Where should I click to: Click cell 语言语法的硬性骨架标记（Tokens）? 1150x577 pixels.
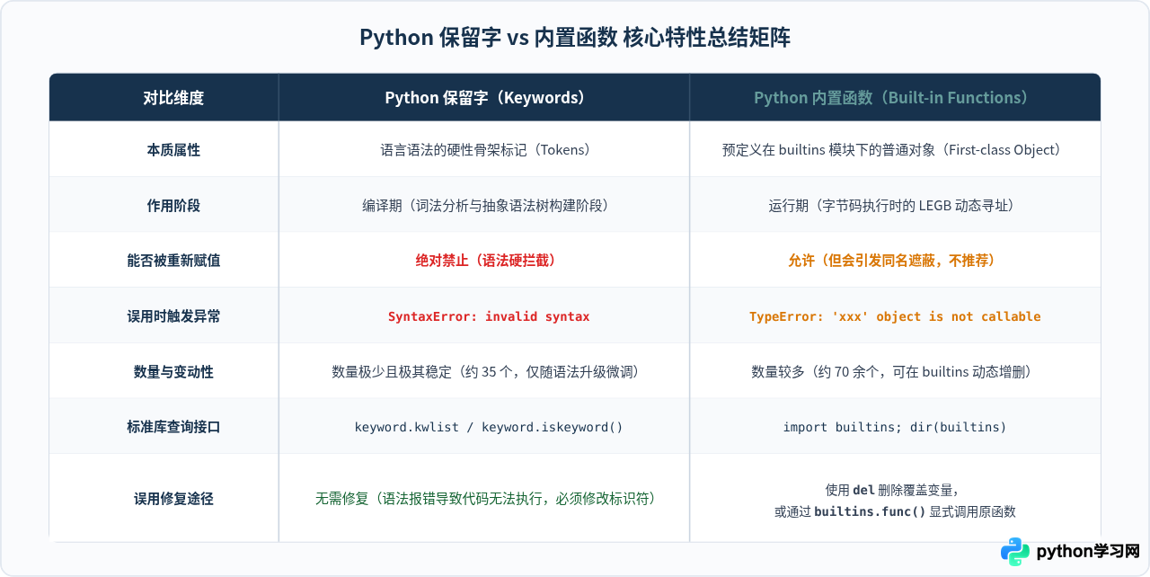[485, 150]
